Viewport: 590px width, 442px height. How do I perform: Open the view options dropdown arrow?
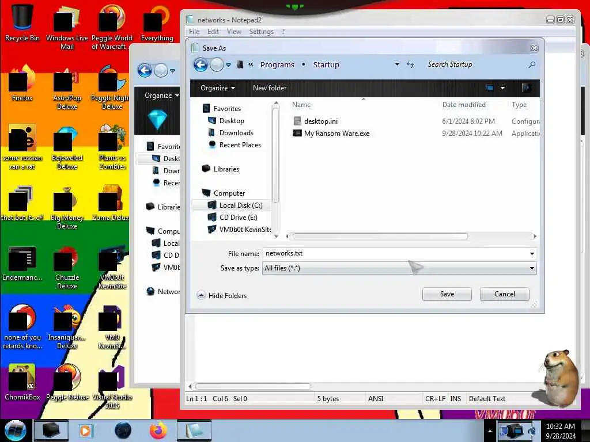502,88
